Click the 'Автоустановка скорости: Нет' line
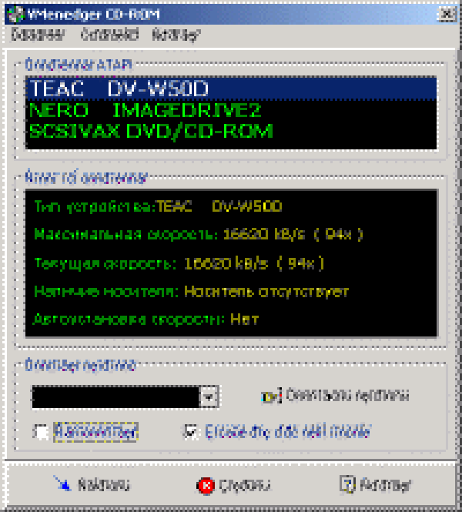Viewport: 462px width, 512px height. coord(146,319)
